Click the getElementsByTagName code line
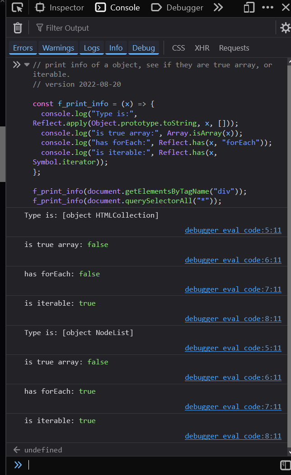291x475 pixels. point(140,191)
